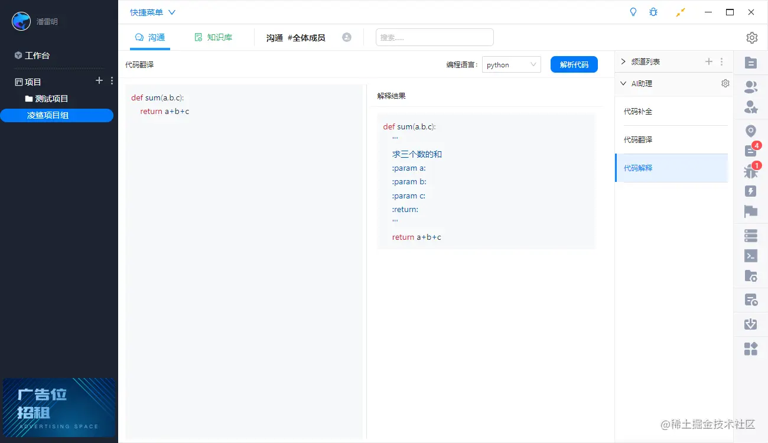The width and height of the screenshot is (768, 443).
Task: Open the 项目 more-options dots
Action: point(112,81)
